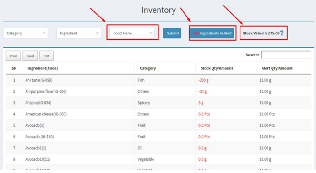
Task: Click the Food Menu dropdown arrow
Action: pyautogui.click(x=151, y=33)
